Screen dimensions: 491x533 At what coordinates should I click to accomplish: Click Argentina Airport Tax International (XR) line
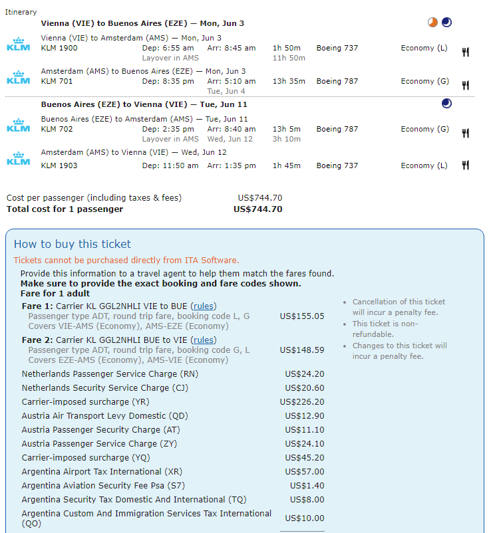point(173,472)
